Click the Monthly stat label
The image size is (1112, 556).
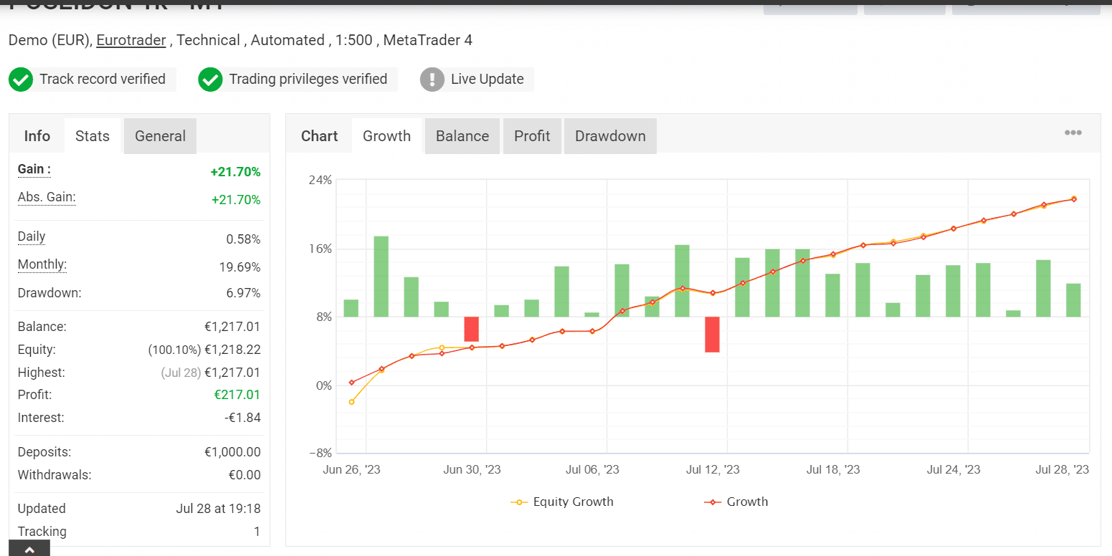coord(42,264)
